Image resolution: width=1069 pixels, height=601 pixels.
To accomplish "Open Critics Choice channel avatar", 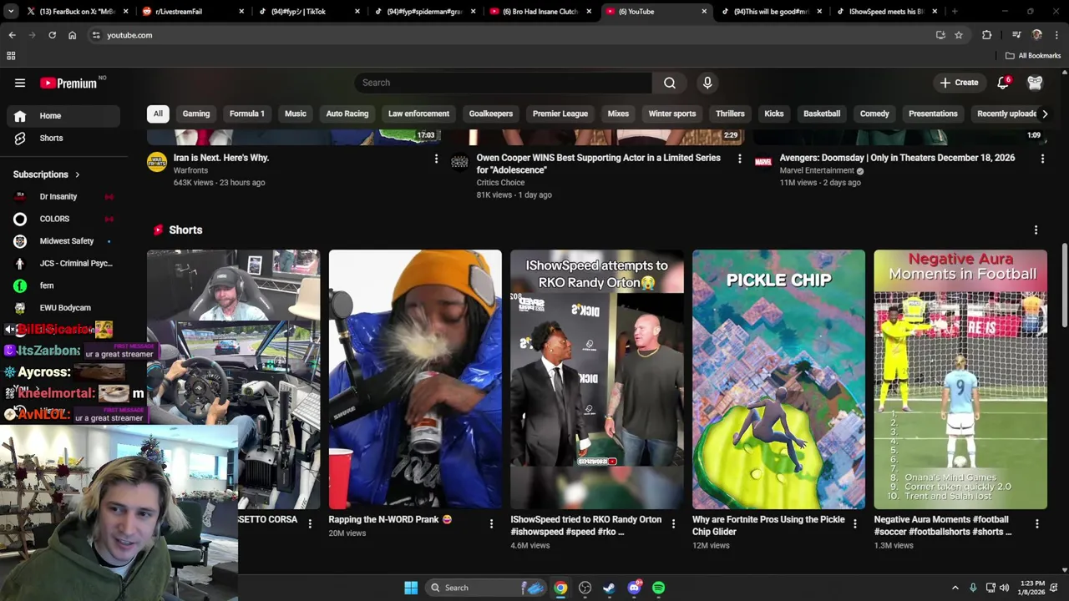I will [x=459, y=161].
